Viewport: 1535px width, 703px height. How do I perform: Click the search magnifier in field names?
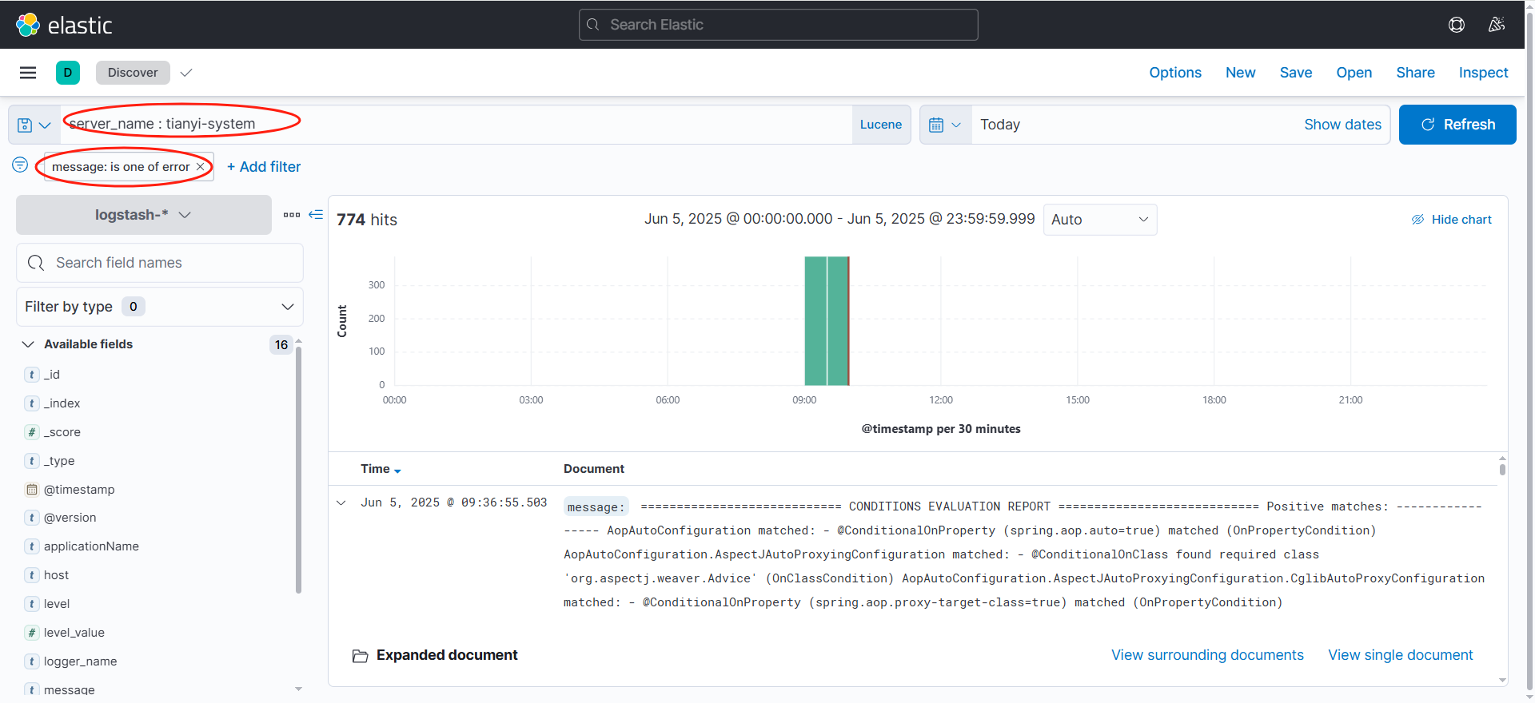click(x=36, y=263)
